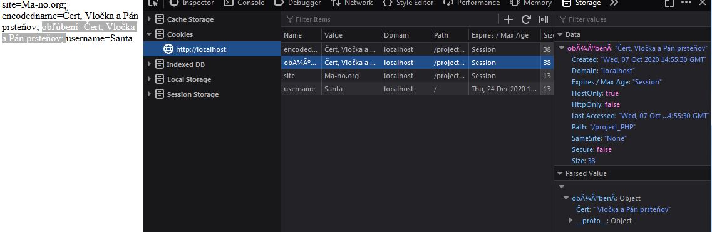Show more tools via the double-chevron overflow
Viewport: 712px width, 232px height.
pyautogui.click(x=614, y=3)
